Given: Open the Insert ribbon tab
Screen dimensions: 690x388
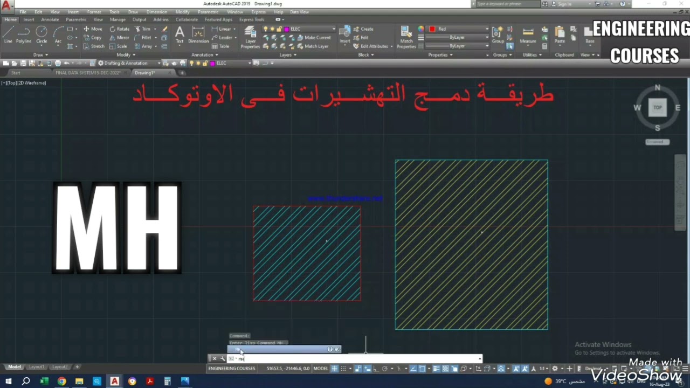Looking at the screenshot, I should point(29,19).
